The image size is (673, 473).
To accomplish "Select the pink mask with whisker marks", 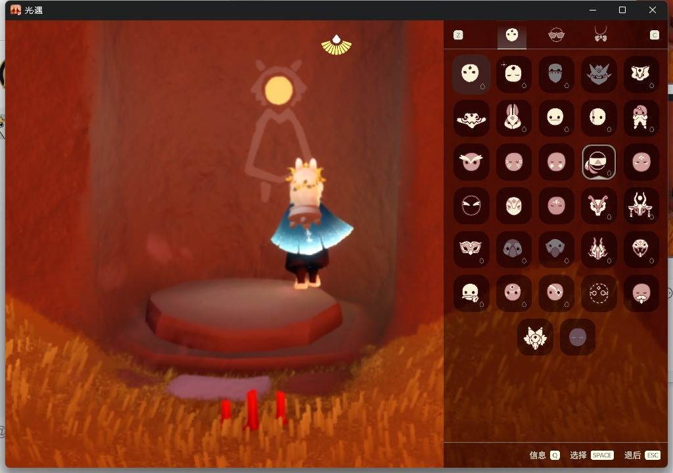I will click(x=513, y=162).
